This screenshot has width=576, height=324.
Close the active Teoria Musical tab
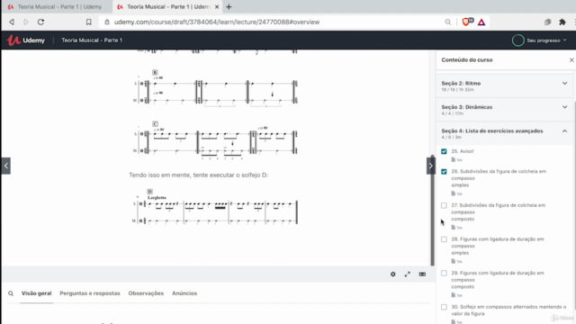(217, 6)
